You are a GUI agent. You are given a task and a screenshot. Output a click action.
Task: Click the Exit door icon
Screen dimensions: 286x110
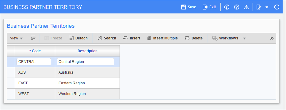[x=205, y=7]
